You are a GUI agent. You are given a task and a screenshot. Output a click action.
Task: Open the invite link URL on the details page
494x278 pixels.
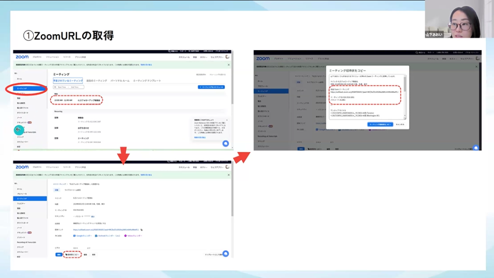point(106,230)
